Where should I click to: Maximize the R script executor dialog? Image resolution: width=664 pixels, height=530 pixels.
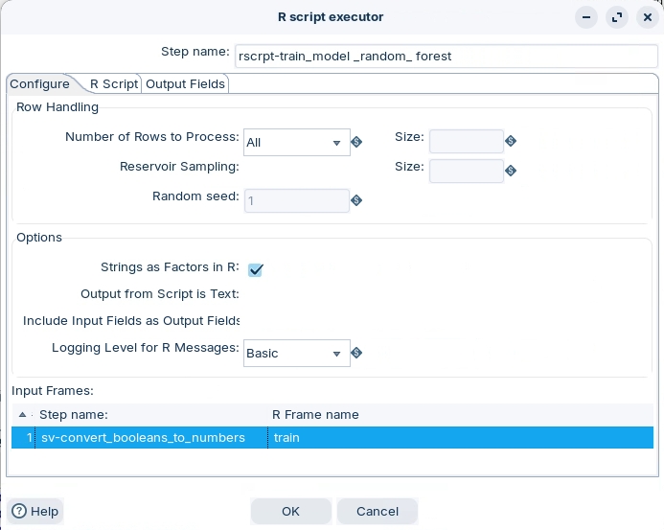617,17
